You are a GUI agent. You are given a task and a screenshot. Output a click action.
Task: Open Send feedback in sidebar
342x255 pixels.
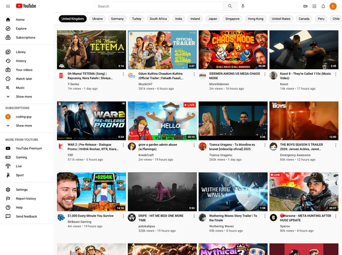tap(27, 217)
